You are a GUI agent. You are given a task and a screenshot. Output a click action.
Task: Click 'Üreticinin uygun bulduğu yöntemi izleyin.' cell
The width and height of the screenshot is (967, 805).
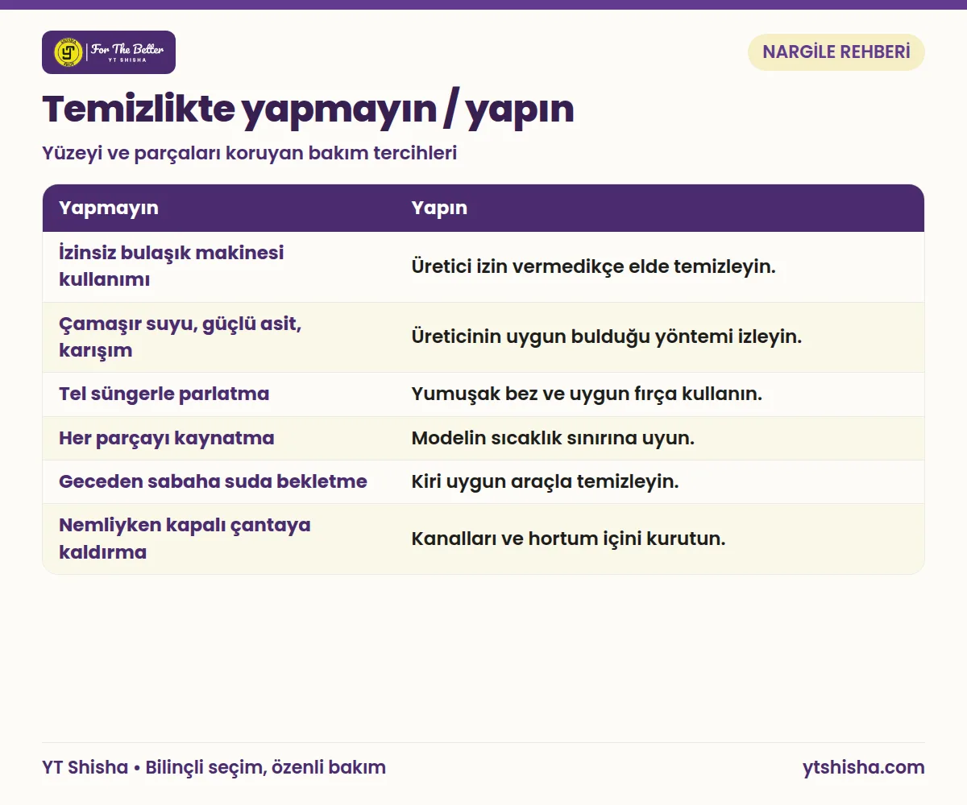pos(660,336)
